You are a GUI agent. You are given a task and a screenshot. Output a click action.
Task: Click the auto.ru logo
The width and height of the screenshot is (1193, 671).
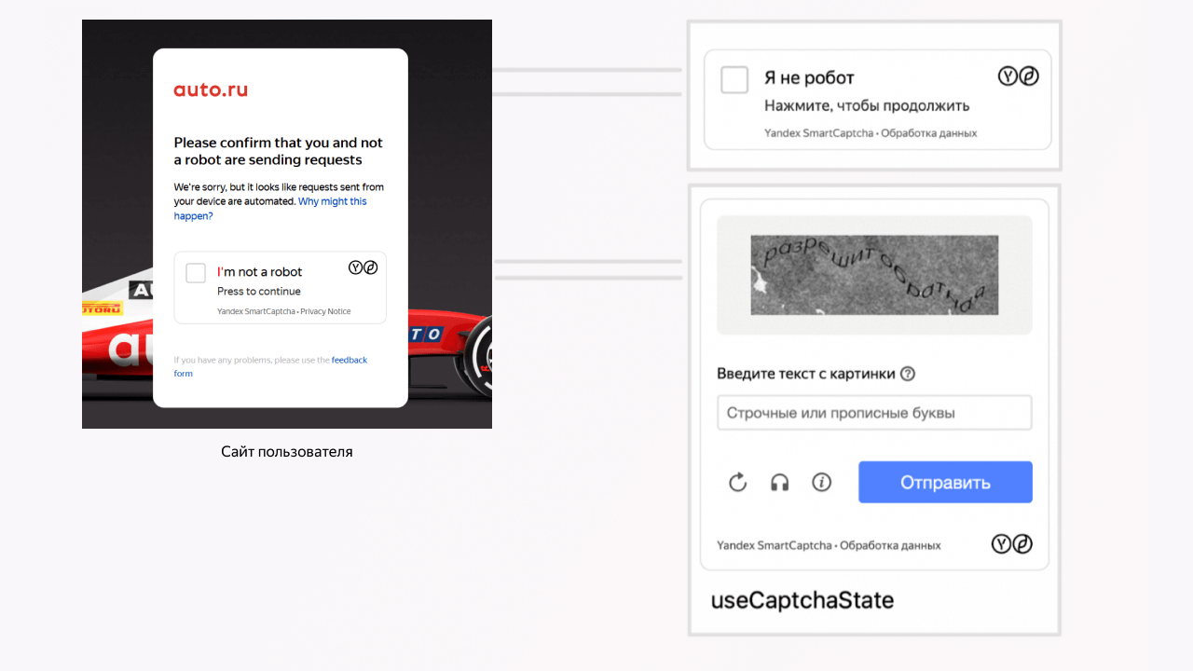pos(211,90)
